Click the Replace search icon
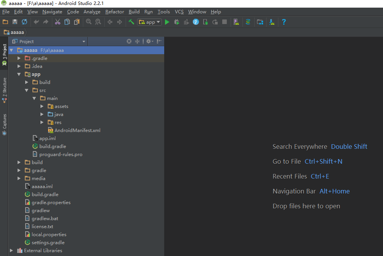 (98, 22)
